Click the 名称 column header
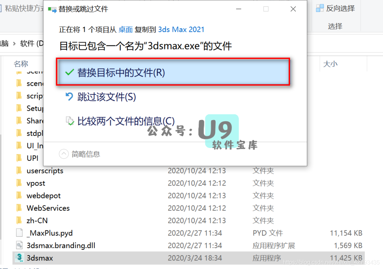The image size is (383, 269). pos(21,64)
